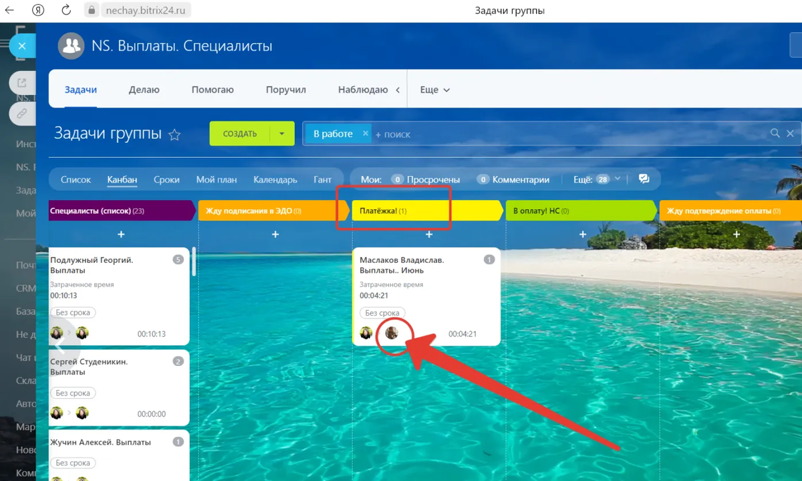
Task: Open task Подлужный Георгий. Выплаты
Action: [92, 265]
